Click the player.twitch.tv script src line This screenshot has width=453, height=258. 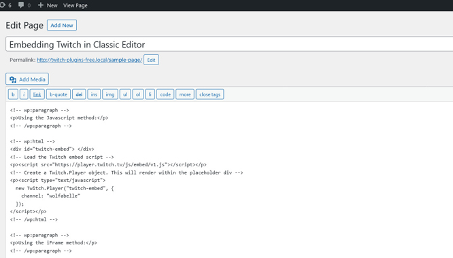tap(108, 164)
